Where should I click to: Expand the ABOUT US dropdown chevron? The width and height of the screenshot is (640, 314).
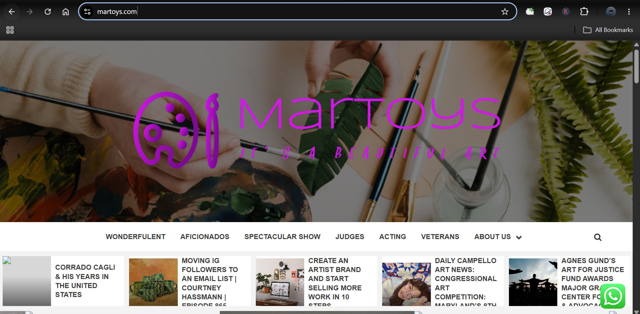pos(519,237)
